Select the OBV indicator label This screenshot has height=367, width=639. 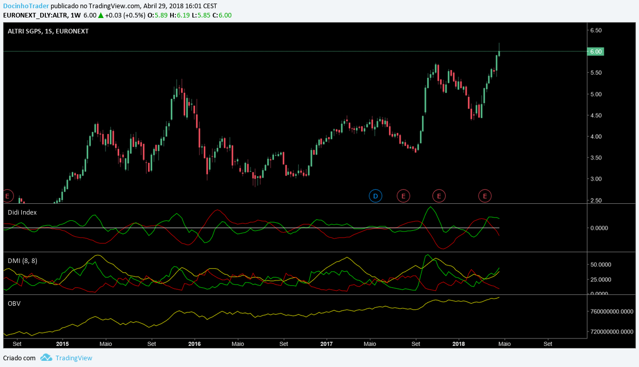point(14,303)
